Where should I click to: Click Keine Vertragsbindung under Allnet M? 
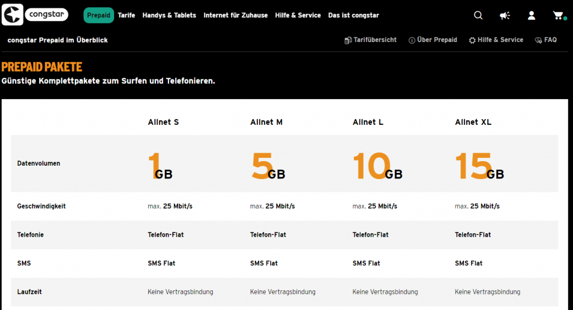pos(283,292)
